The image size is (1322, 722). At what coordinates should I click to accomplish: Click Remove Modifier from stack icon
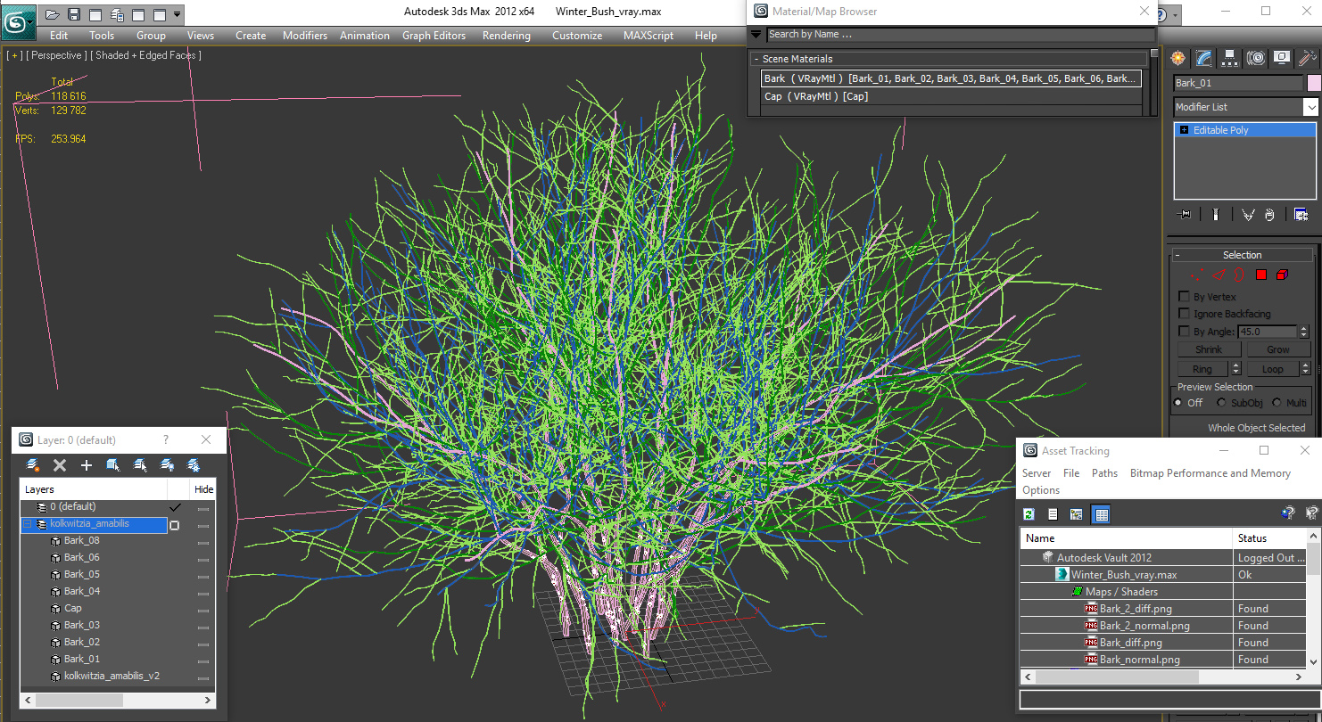(1269, 214)
